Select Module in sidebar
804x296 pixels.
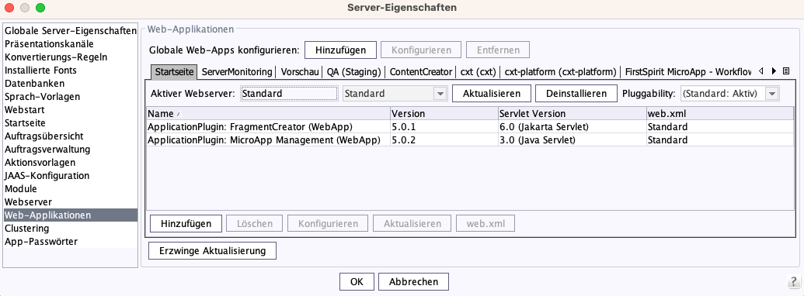[71, 189]
